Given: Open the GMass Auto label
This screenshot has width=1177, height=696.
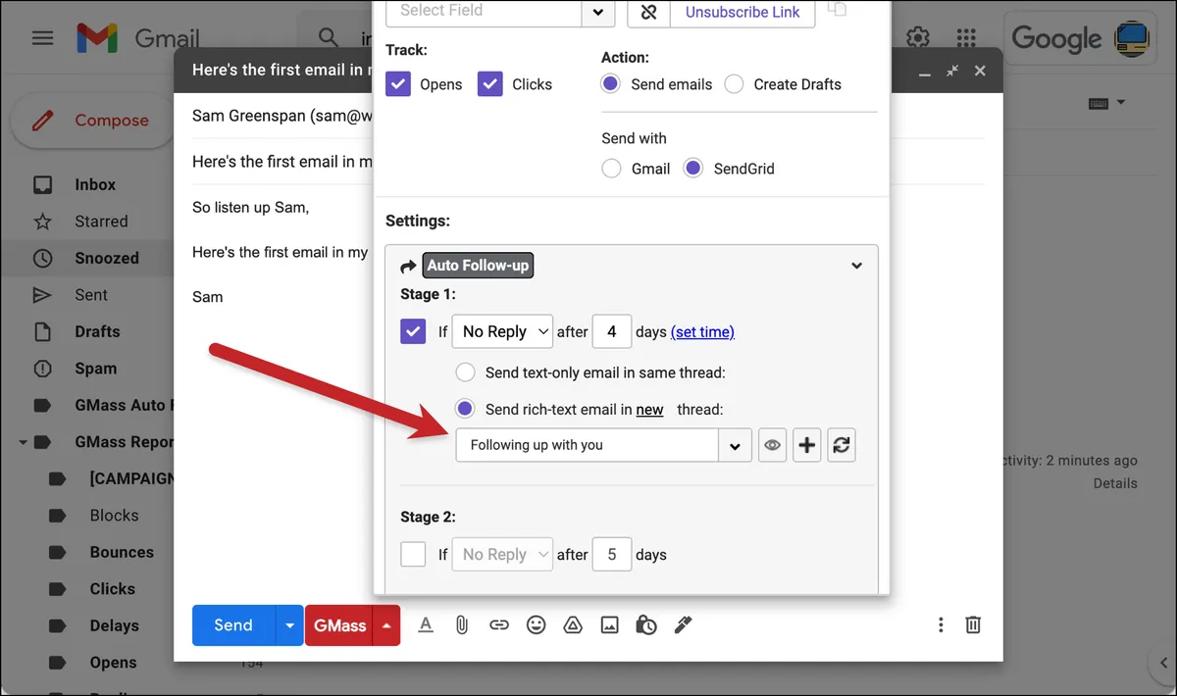Looking at the screenshot, I should pos(124,405).
